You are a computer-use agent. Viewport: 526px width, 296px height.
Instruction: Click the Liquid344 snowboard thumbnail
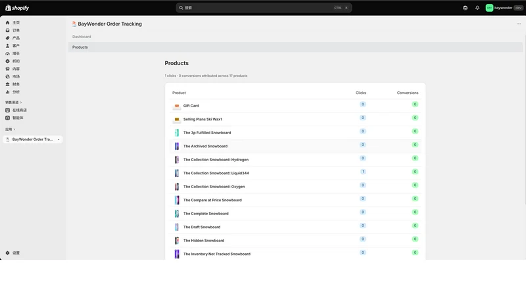point(177,173)
